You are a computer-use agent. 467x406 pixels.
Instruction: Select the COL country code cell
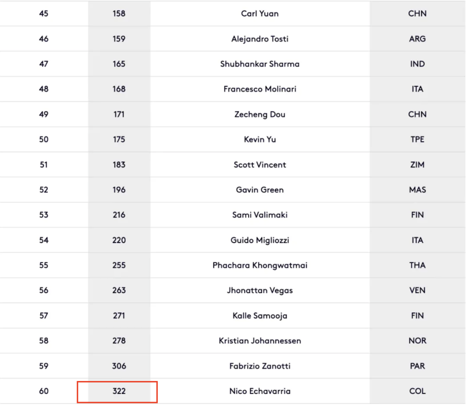pyautogui.click(x=417, y=391)
